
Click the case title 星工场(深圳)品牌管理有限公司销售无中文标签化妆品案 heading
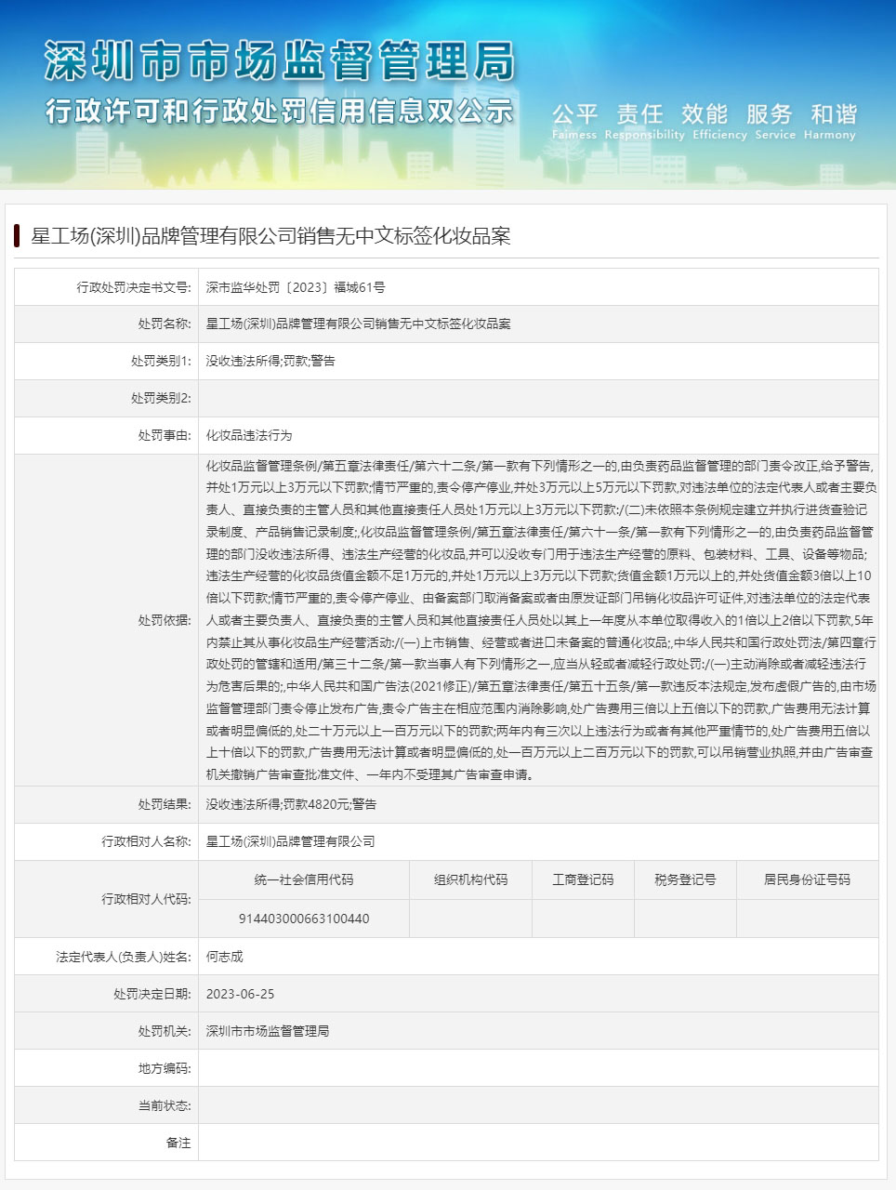click(270, 236)
